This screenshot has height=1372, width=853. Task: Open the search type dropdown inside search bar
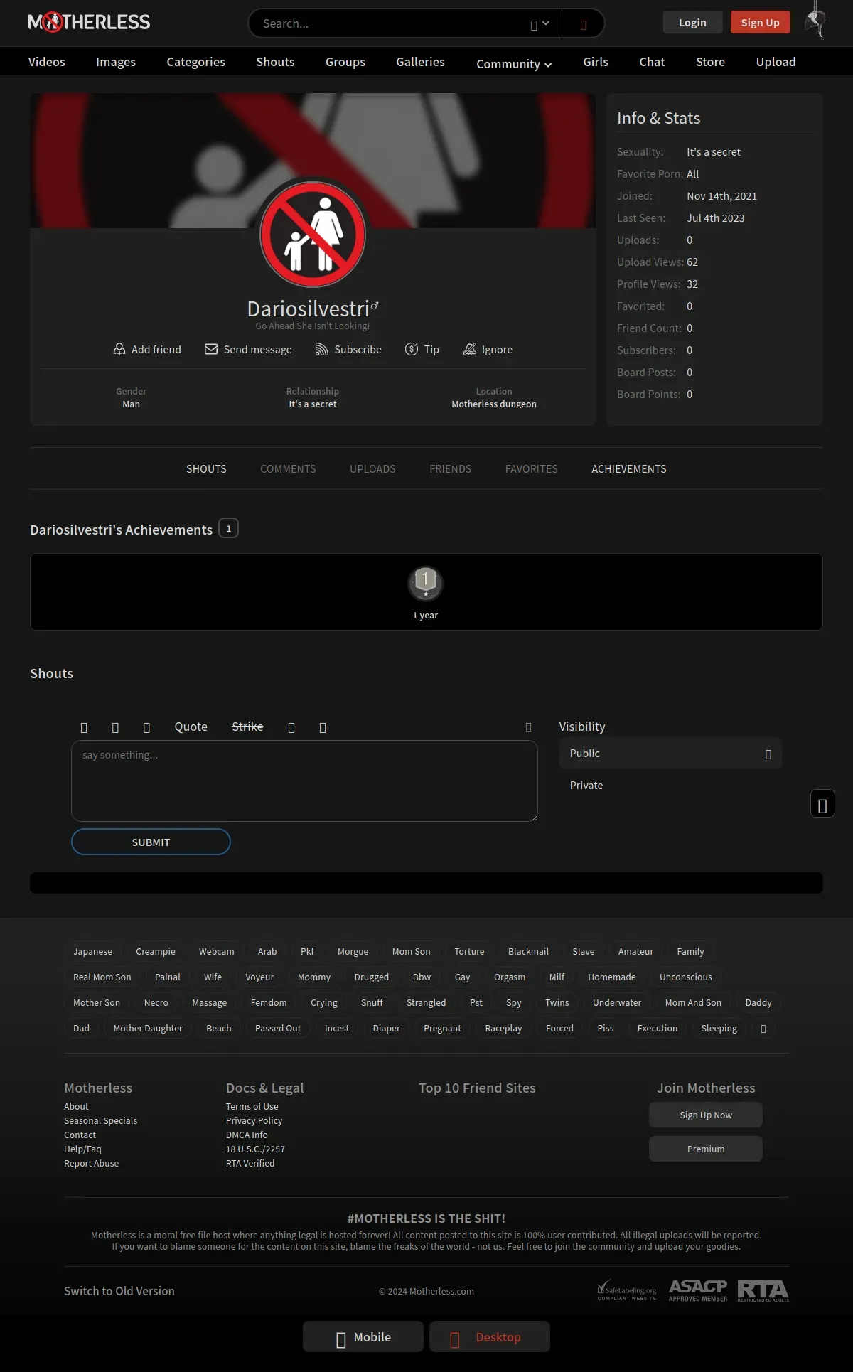540,23
